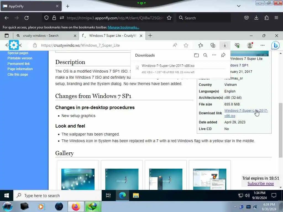
Task: Open site permissions icon in Firefox address bar
Action: click(x=62, y=18)
